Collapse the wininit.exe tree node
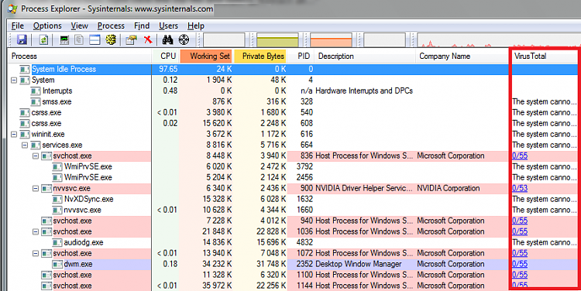 pyautogui.click(x=14, y=135)
